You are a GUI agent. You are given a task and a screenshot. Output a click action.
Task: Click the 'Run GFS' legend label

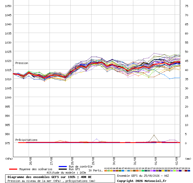(74, 169)
